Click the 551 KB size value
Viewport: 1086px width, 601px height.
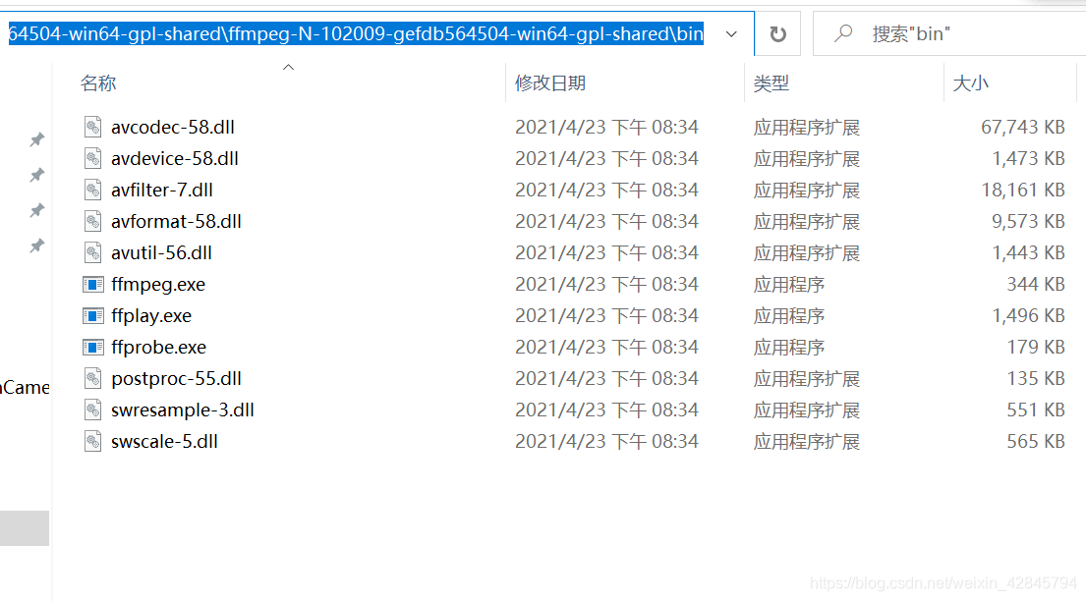pos(1036,410)
